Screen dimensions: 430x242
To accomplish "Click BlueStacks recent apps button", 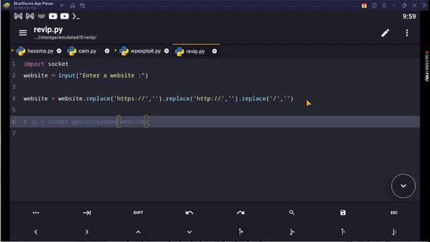I will pos(83,5).
